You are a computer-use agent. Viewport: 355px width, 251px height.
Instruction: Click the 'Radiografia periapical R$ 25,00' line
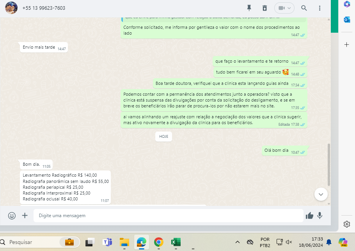[x=53, y=187]
